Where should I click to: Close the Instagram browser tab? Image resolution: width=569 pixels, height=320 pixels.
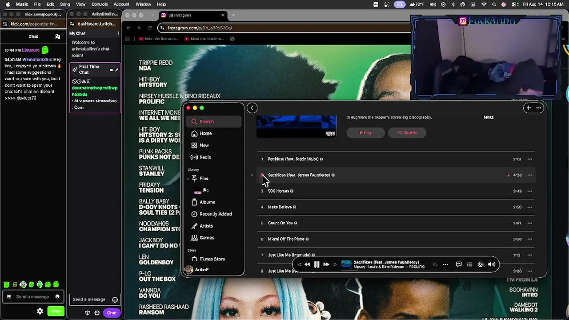click(x=223, y=15)
